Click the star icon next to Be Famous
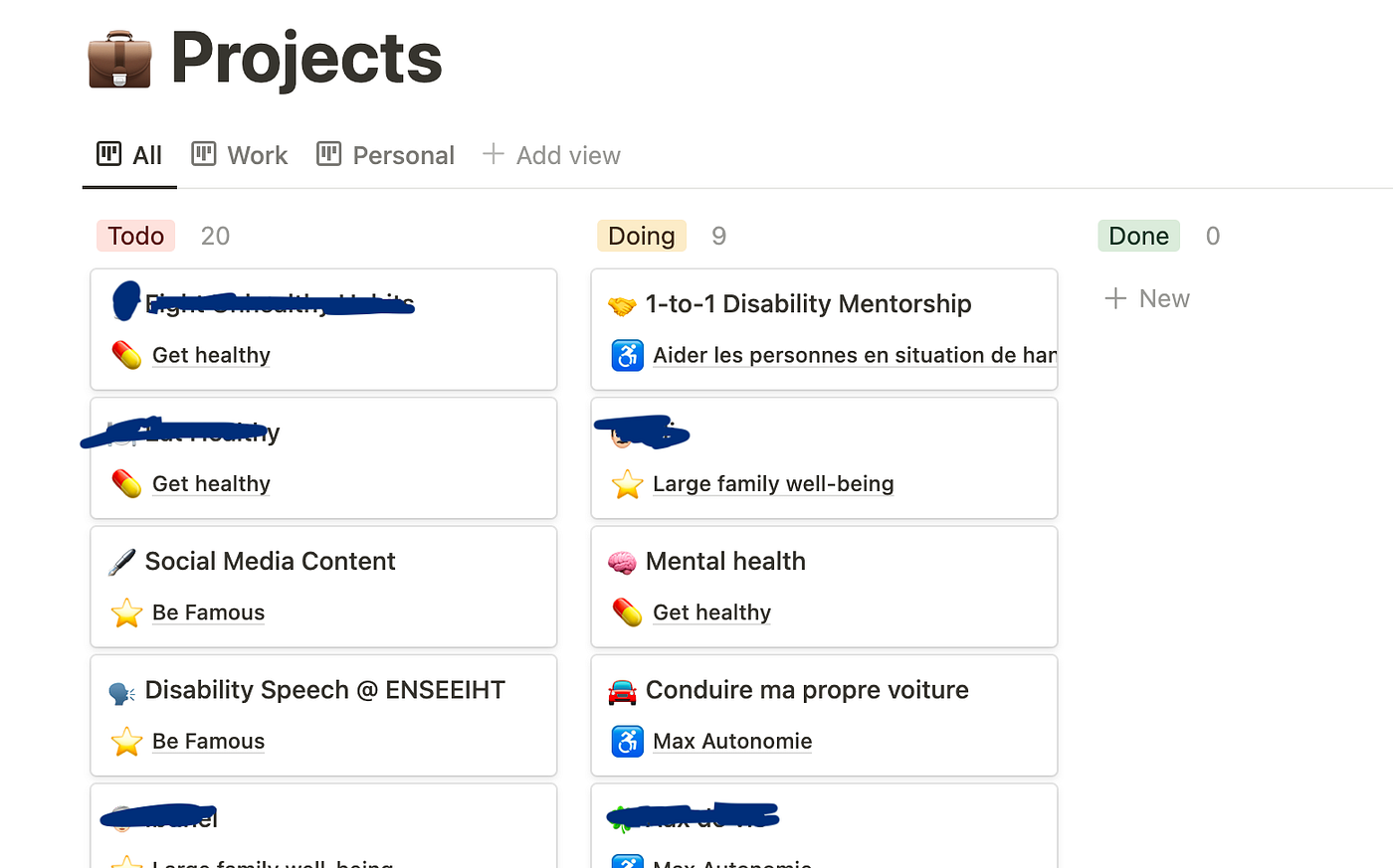The image size is (1393, 868). (126, 612)
